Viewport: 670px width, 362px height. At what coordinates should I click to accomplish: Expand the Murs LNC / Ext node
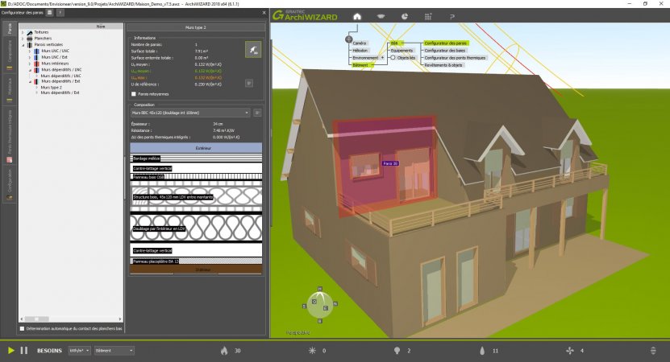30,57
